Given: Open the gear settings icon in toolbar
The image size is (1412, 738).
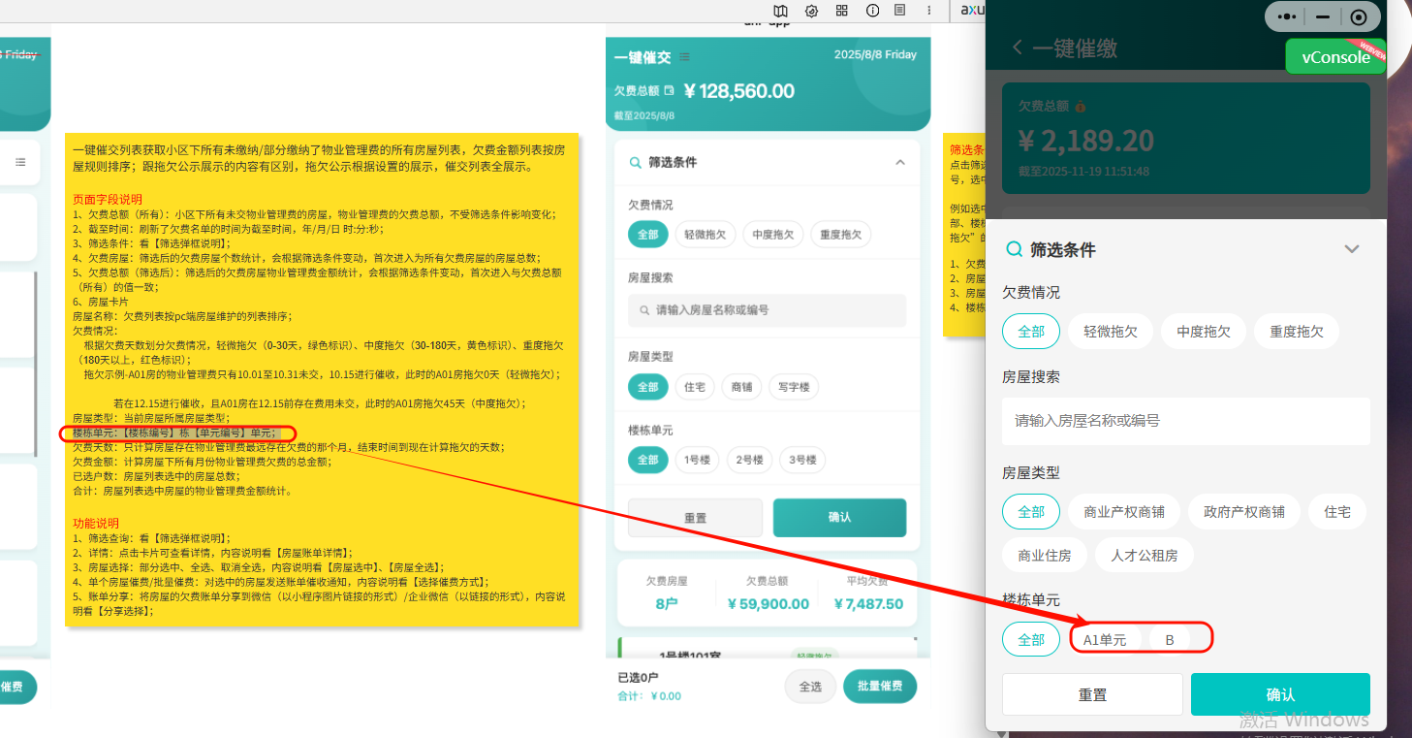Looking at the screenshot, I should point(812,11).
